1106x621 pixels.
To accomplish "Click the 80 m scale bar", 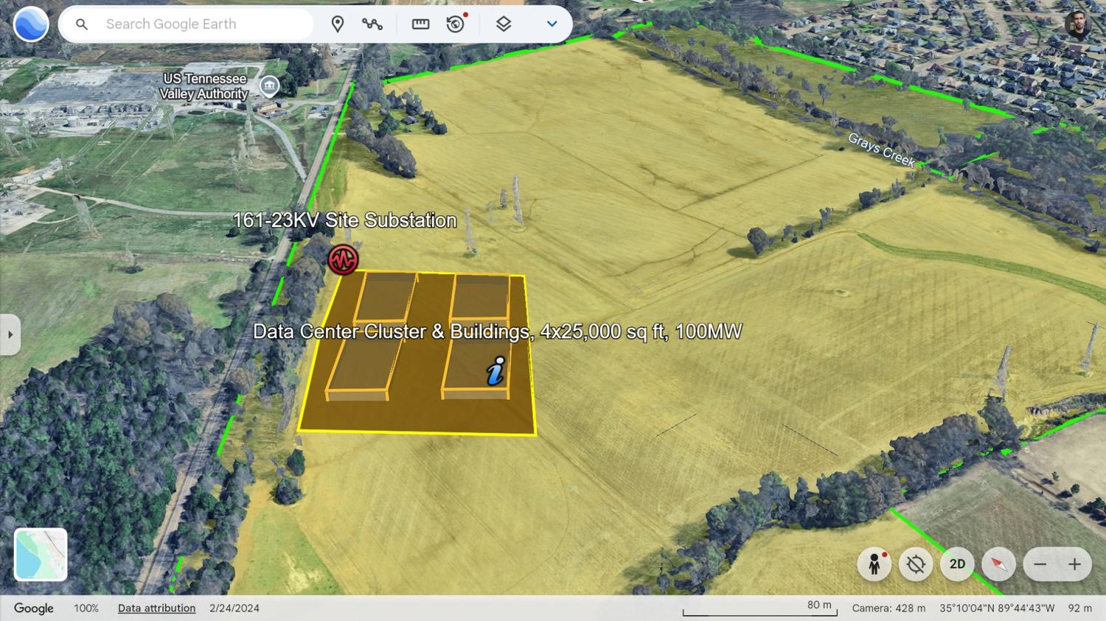I will pyautogui.click(x=759, y=608).
